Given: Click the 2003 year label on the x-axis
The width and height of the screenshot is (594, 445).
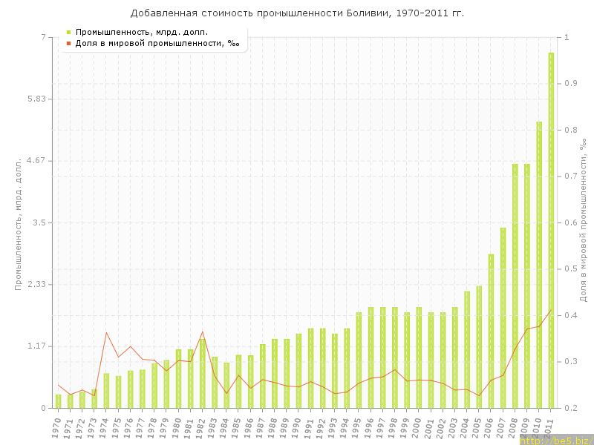Looking at the screenshot, I should click(454, 427).
